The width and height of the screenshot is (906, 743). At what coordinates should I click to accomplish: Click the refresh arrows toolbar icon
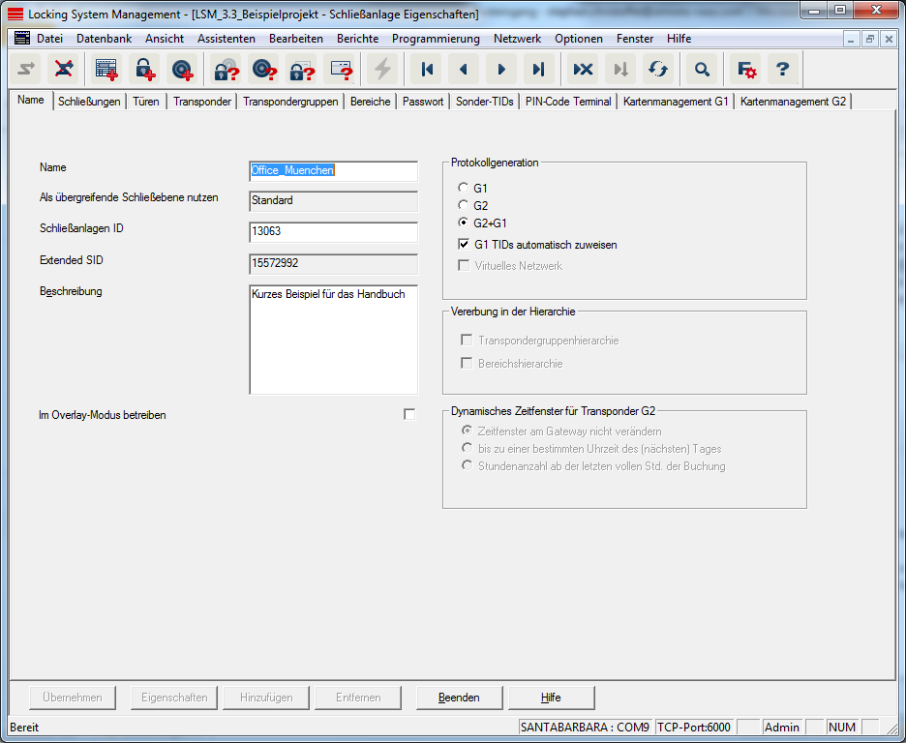pos(658,70)
